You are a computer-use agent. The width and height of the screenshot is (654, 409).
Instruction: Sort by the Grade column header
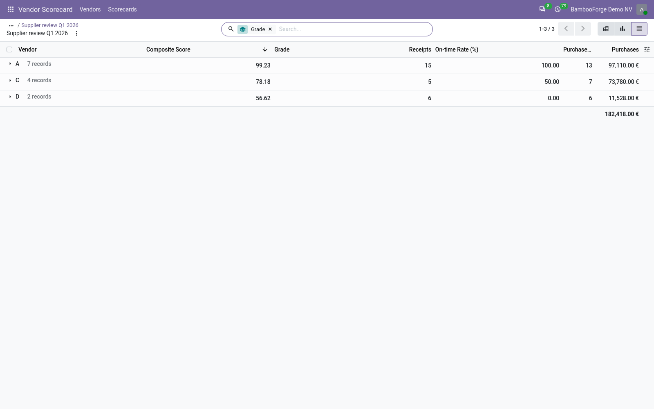pos(282,49)
